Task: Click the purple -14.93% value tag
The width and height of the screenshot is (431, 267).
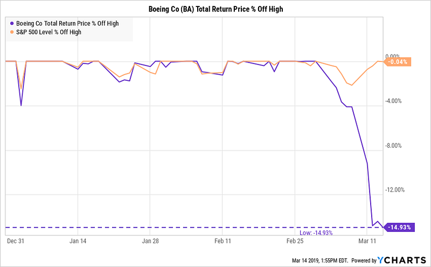Action: click(399, 228)
